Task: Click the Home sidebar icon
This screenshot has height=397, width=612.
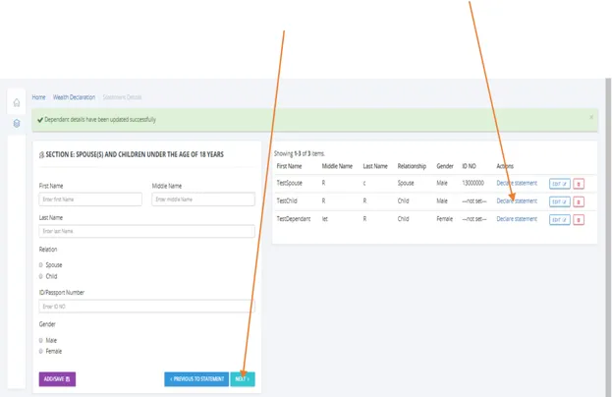Action: (17, 102)
